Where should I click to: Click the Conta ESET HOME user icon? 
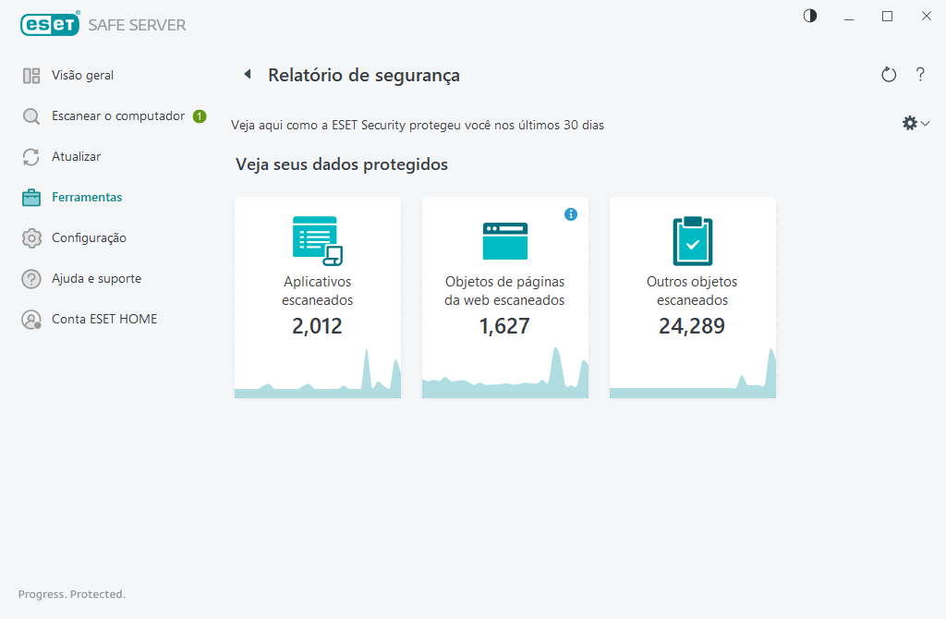pyautogui.click(x=31, y=320)
